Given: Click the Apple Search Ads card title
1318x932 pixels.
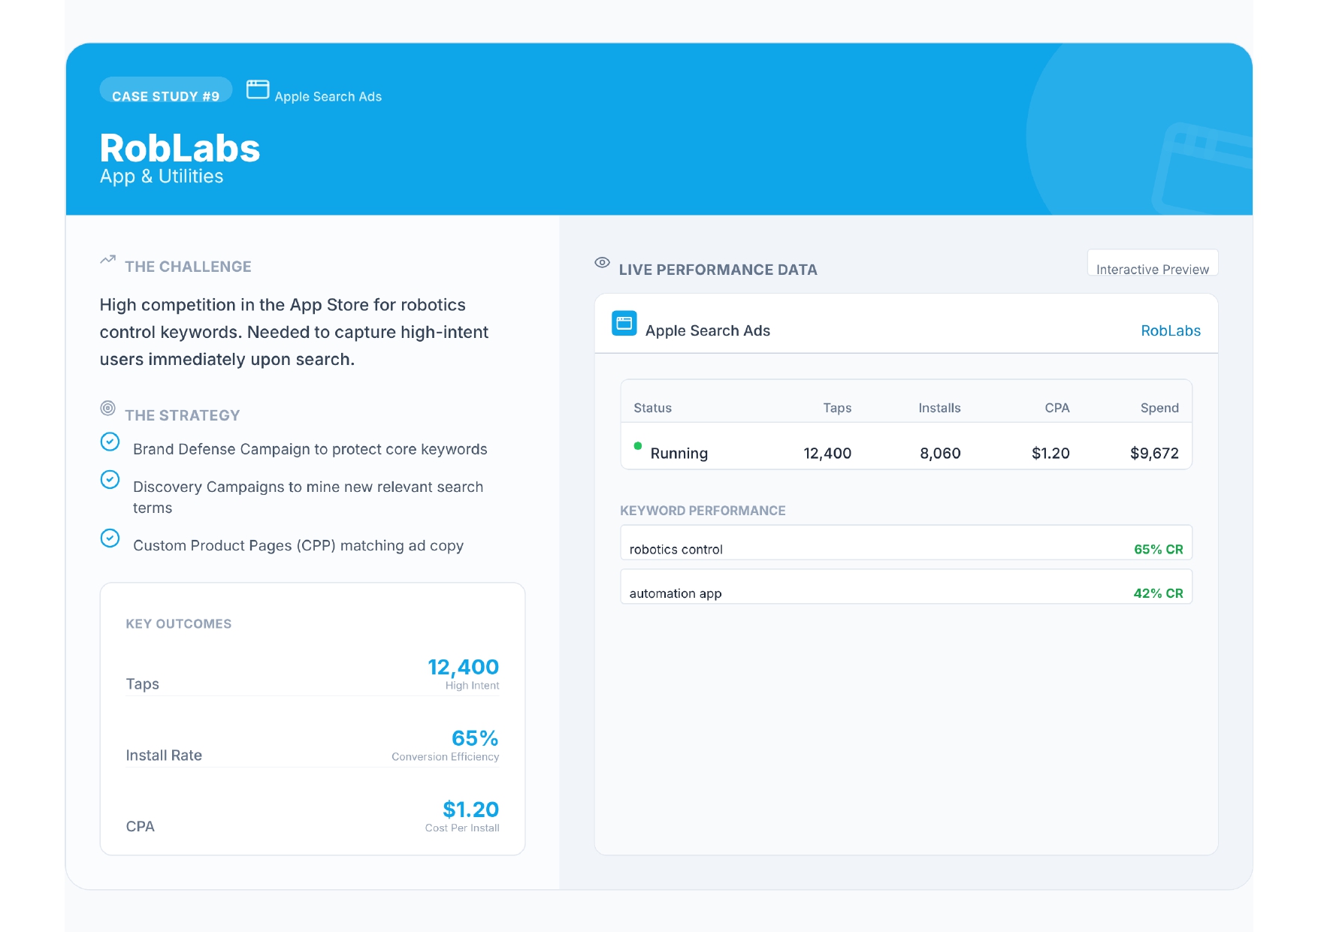Looking at the screenshot, I should coord(708,330).
